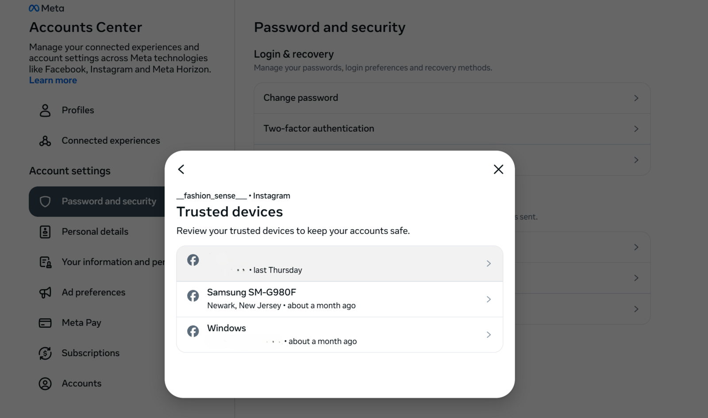708x418 pixels.
Task: Select the Profiles person icon
Action: (45, 110)
